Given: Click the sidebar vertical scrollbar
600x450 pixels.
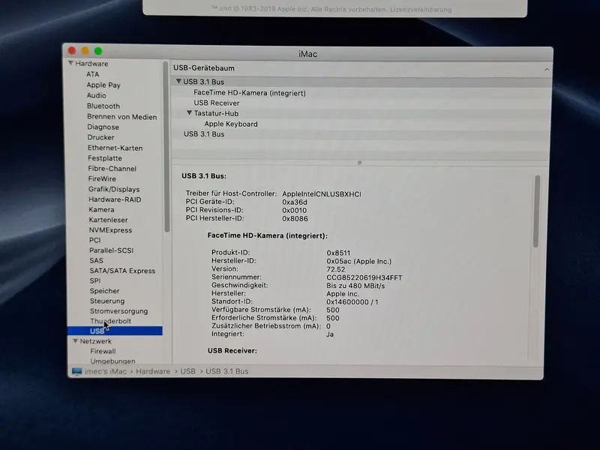Looking at the screenshot, I should click(166, 147).
